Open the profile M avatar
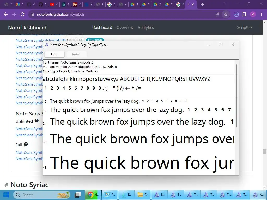267x200 pixels. point(253,15)
